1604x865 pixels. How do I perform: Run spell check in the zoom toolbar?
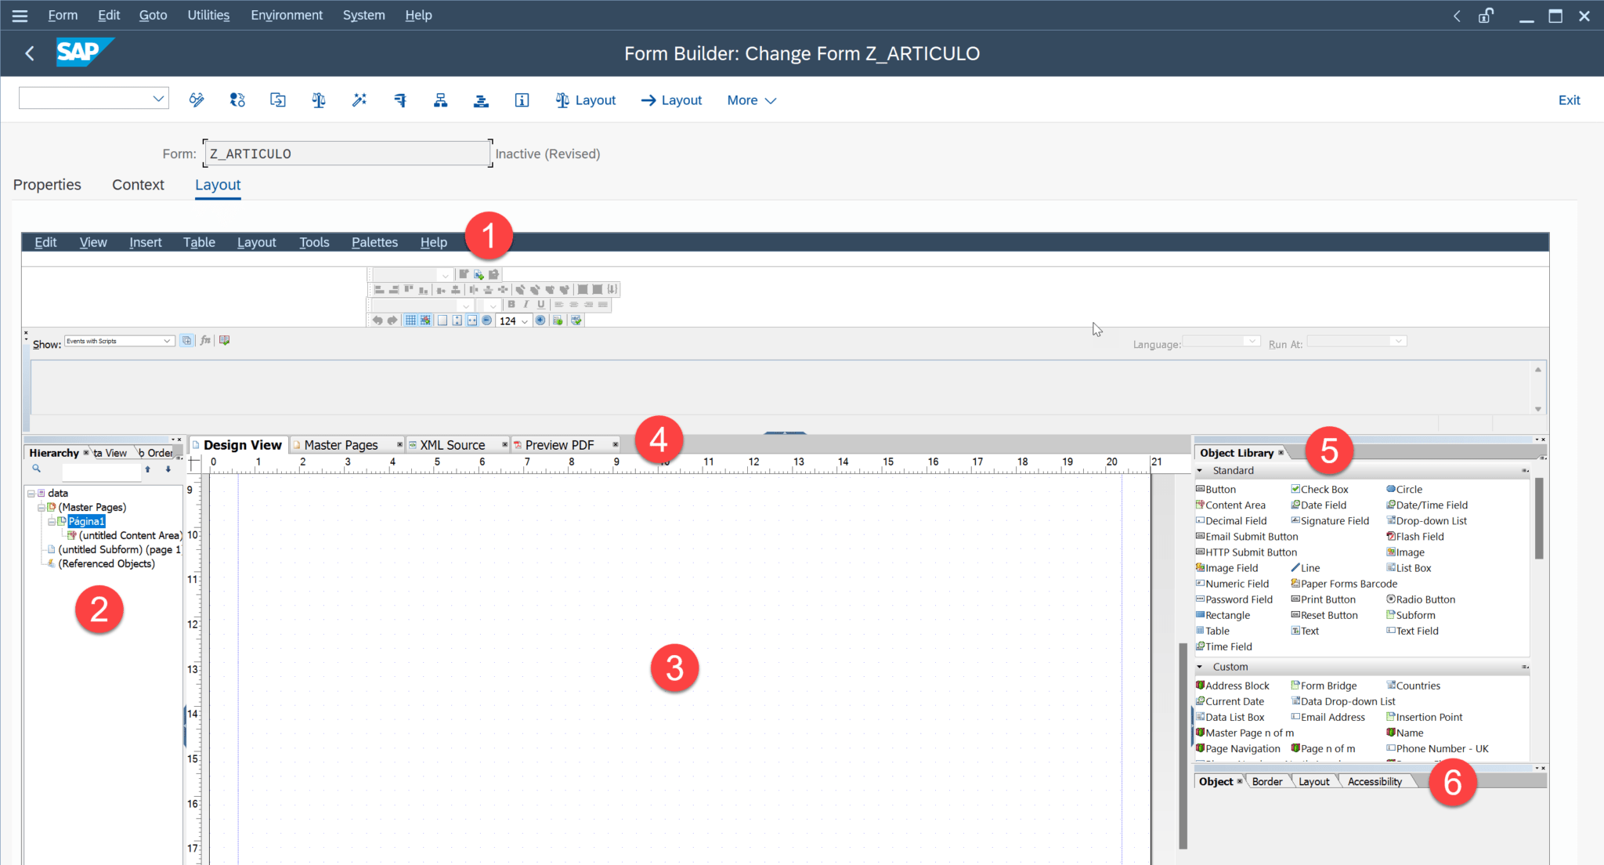click(576, 321)
